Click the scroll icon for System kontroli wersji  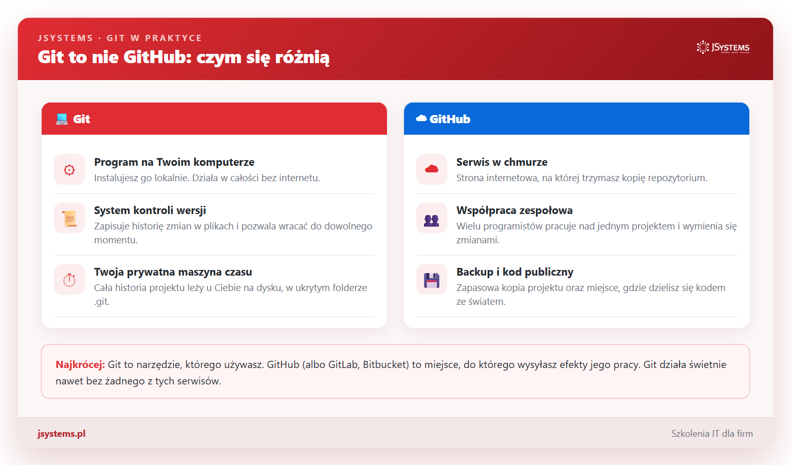pyautogui.click(x=69, y=218)
